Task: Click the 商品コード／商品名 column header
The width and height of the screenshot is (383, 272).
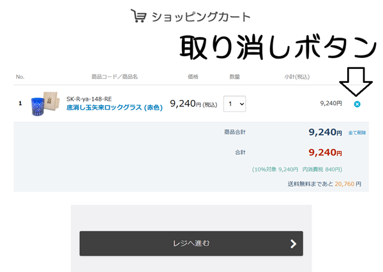Action: tap(114, 77)
